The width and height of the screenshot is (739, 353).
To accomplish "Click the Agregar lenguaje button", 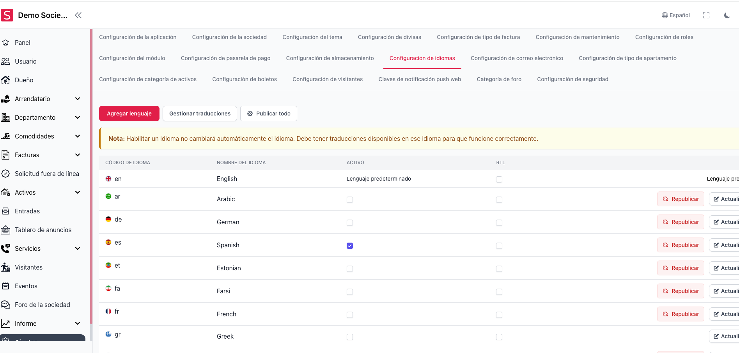I will point(129,114).
